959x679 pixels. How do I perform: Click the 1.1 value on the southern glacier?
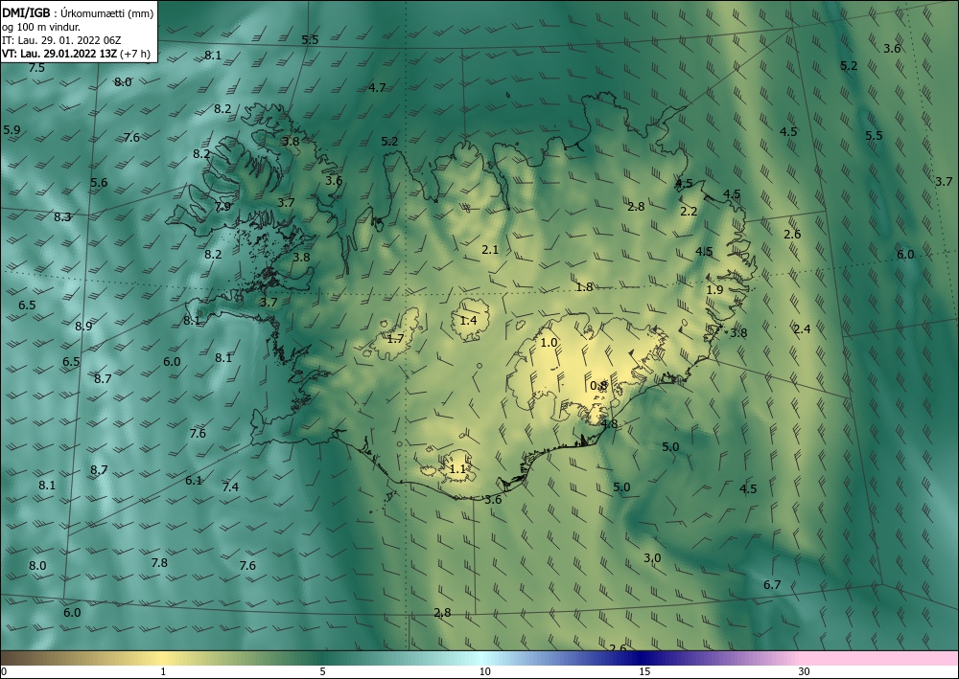pyautogui.click(x=457, y=469)
